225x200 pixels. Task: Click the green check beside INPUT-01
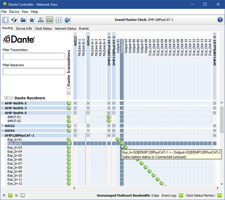click(69, 117)
